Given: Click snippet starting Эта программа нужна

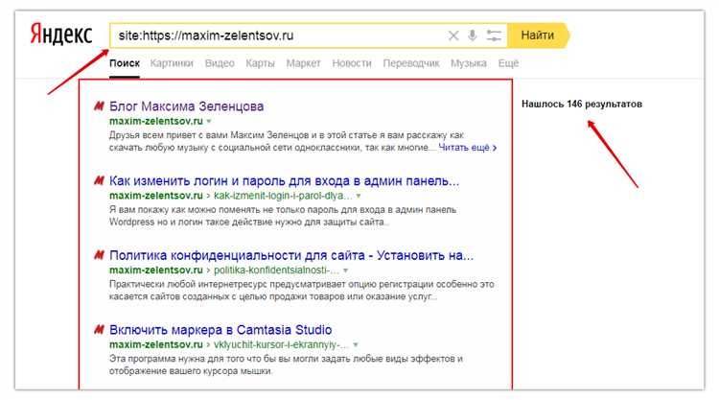Looking at the screenshot, I should [x=286, y=365].
